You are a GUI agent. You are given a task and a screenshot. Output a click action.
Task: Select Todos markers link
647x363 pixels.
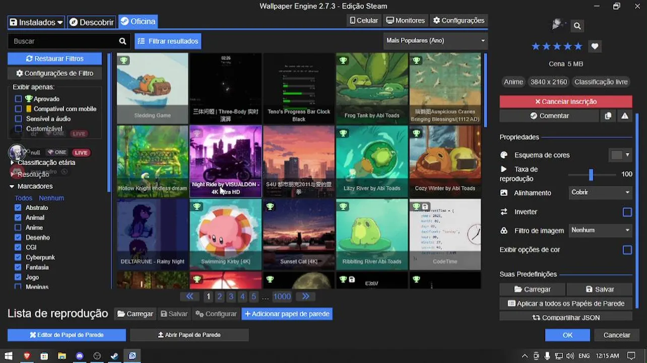click(23, 198)
